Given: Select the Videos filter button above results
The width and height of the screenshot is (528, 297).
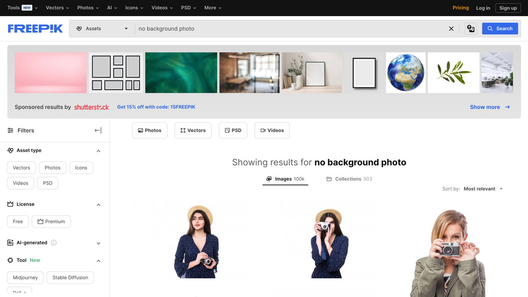Looking at the screenshot, I should [x=272, y=130].
